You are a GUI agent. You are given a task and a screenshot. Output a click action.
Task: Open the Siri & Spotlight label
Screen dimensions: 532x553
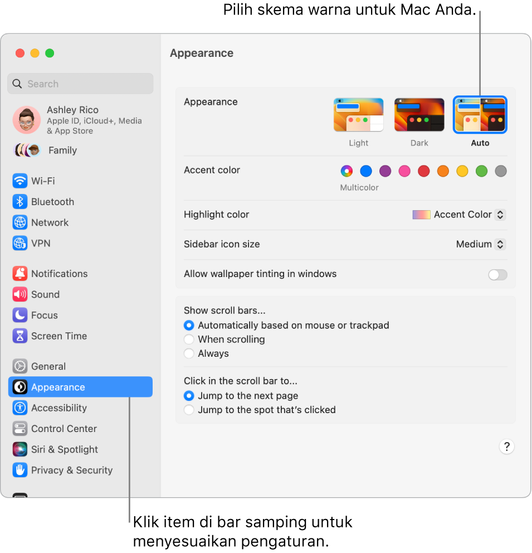(x=65, y=450)
